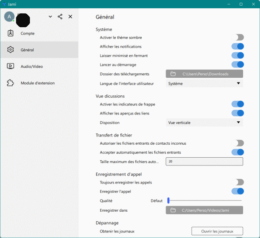The height and width of the screenshot is (238, 260).
Task: Open the Disposition Vue verticale dropdown
Action: tap(204, 123)
